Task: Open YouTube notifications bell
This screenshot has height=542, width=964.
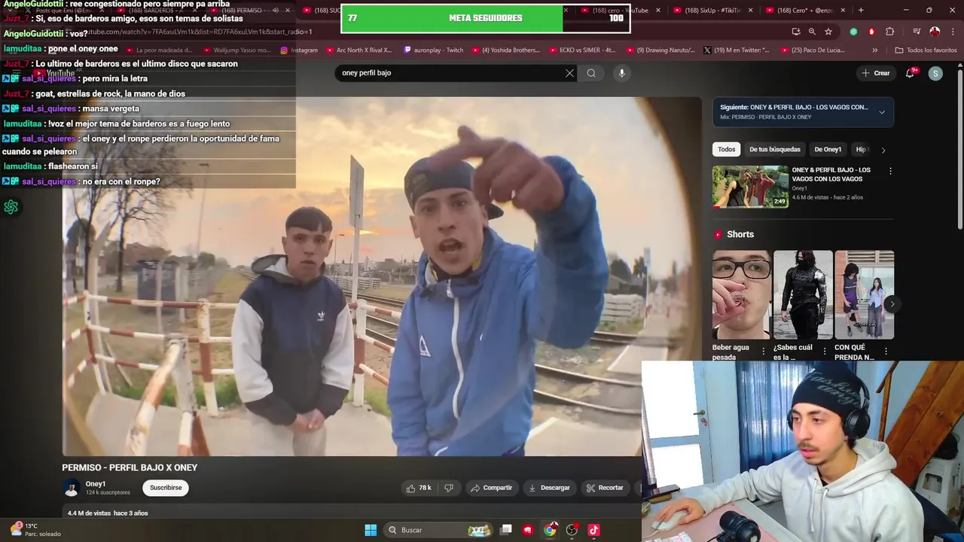Action: pyautogui.click(x=910, y=73)
